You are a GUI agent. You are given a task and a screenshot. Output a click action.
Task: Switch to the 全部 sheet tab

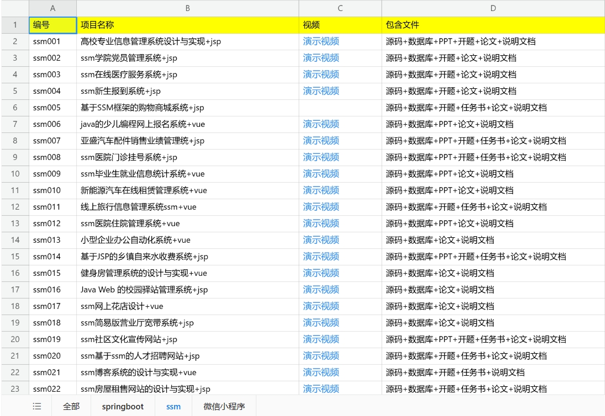(x=71, y=406)
